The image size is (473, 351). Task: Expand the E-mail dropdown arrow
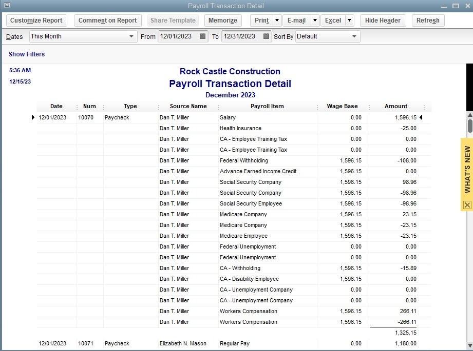click(x=315, y=20)
